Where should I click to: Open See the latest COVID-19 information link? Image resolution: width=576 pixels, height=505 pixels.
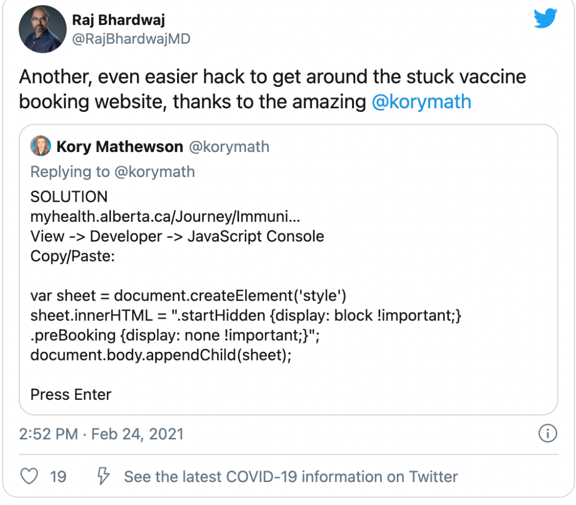[x=291, y=477]
